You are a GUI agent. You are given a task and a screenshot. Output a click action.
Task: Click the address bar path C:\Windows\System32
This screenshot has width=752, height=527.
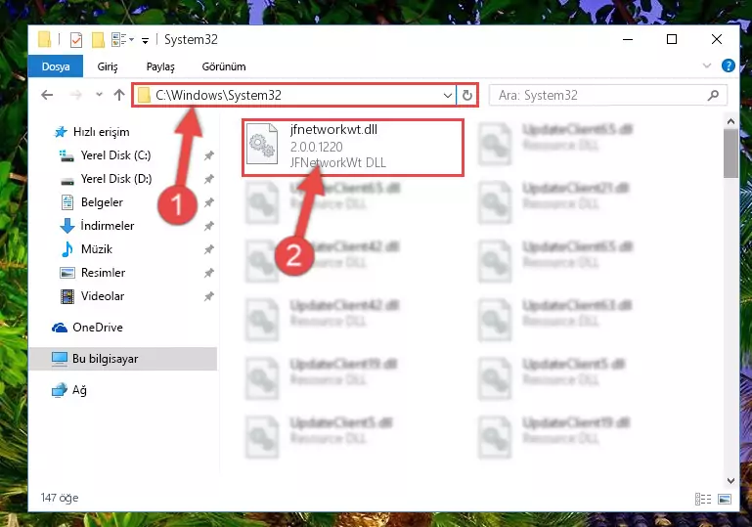(x=219, y=95)
